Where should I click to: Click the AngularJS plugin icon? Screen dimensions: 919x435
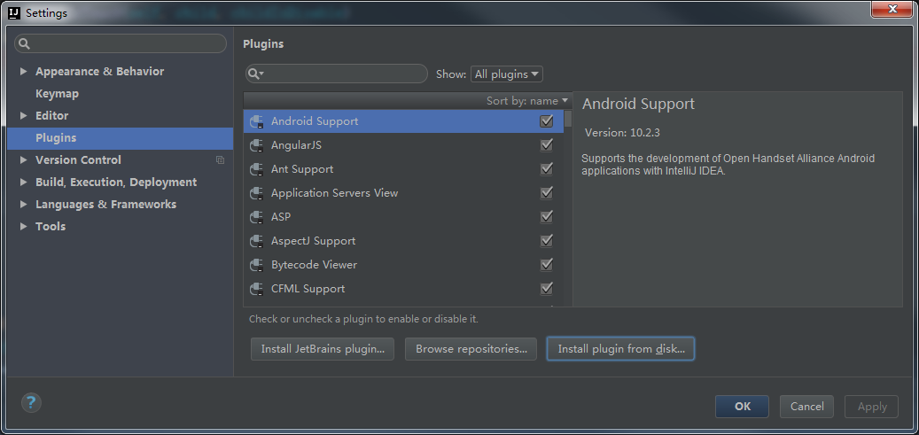[x=256, y=145]
